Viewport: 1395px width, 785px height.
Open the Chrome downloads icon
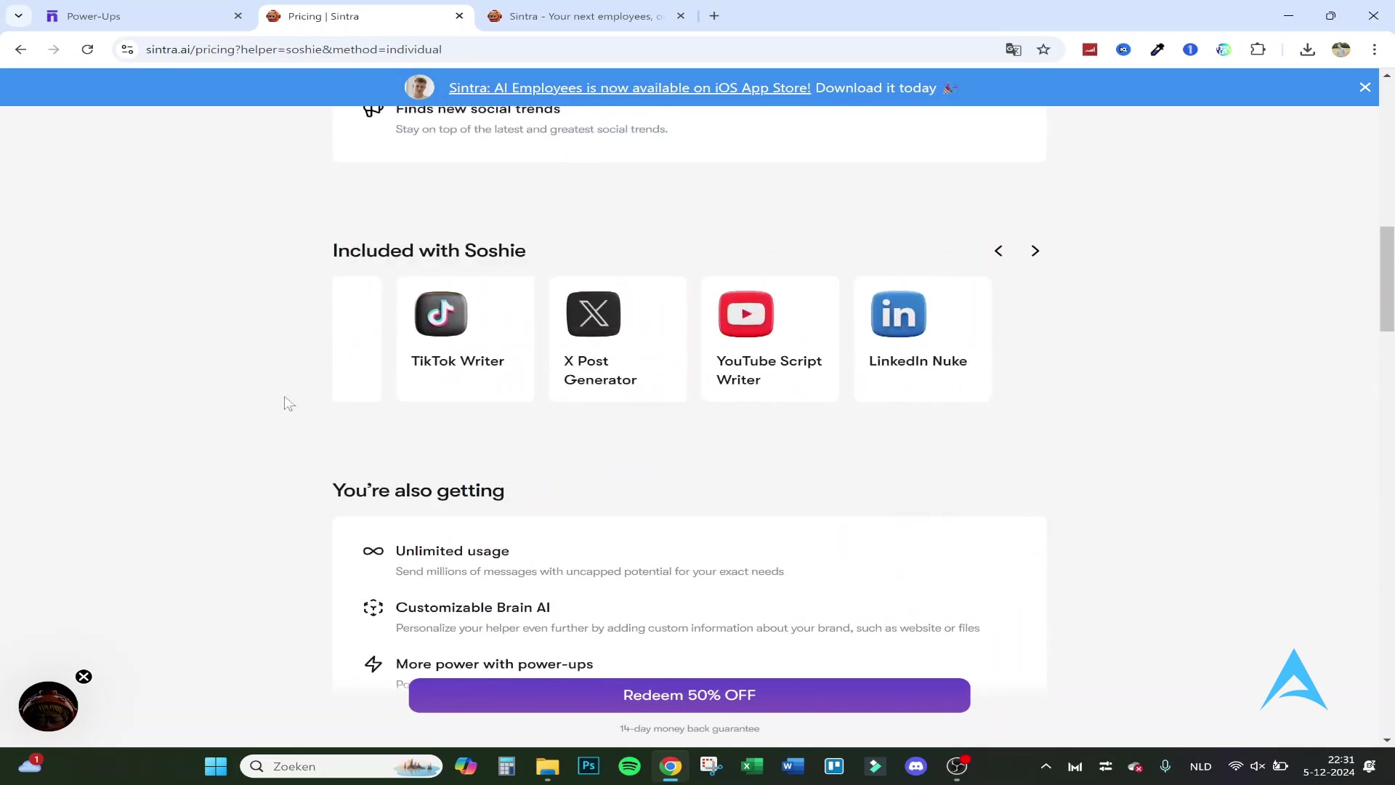coord(1308,49)
